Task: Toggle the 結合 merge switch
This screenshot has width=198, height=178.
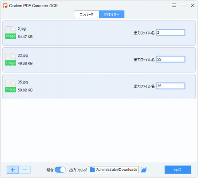Action: pos(60,170)
